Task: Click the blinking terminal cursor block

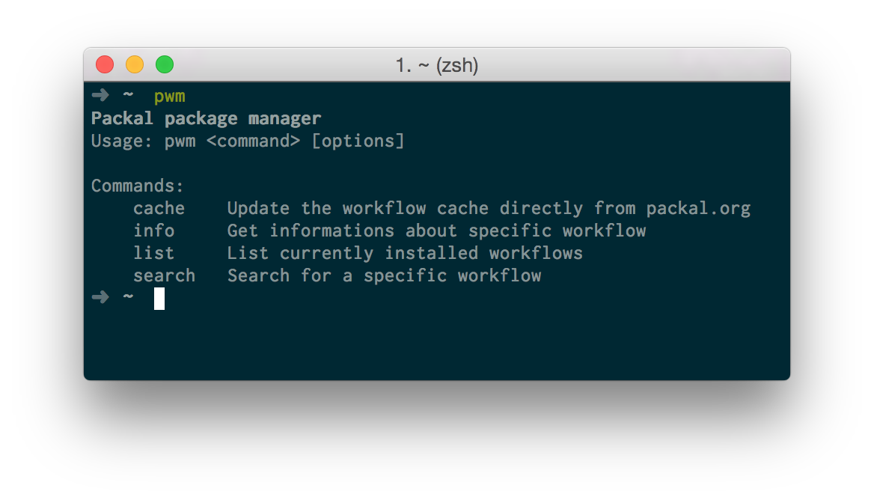Action: (159, 298)
